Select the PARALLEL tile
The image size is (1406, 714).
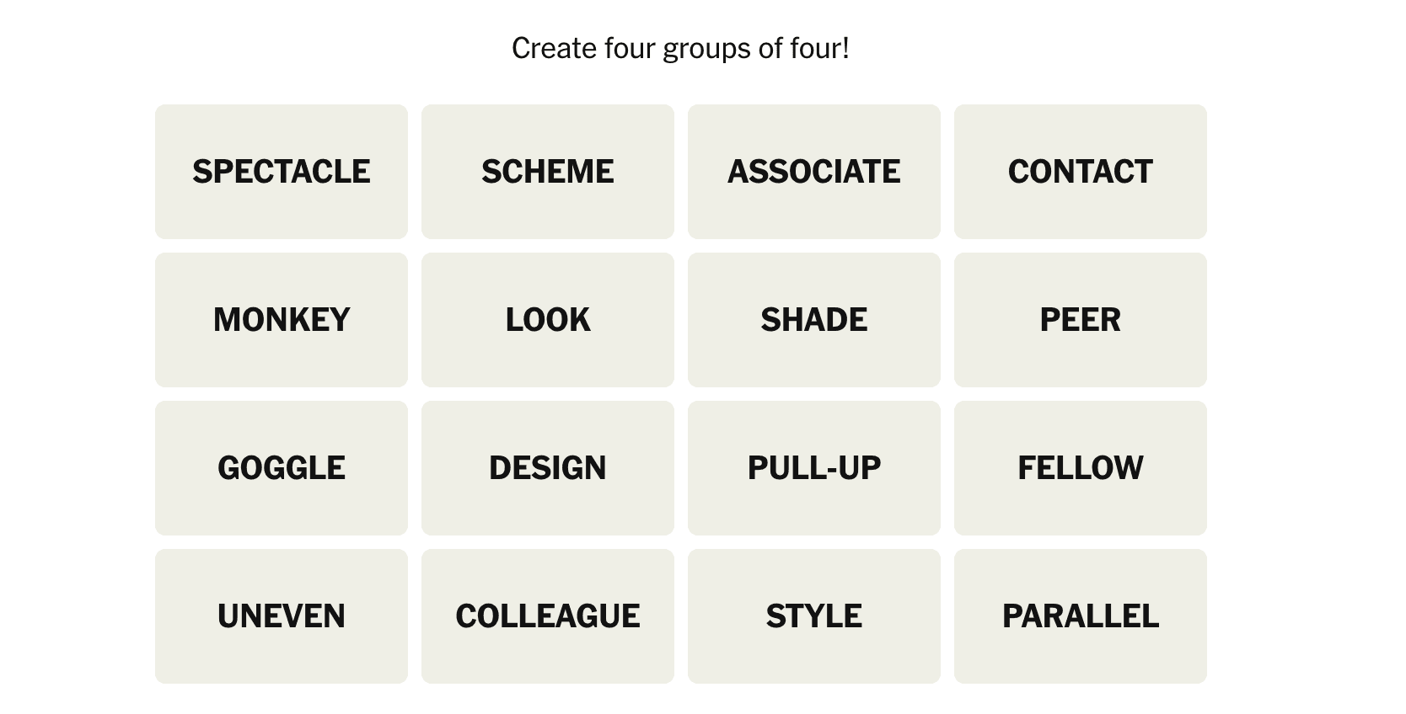[1081, 616]
